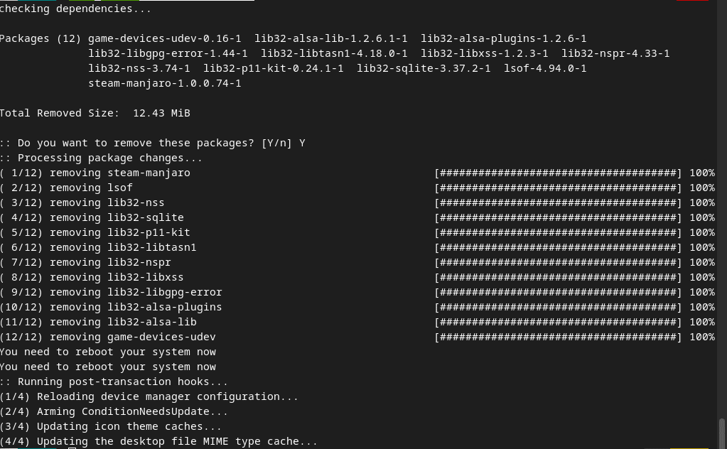The image size is (727, 449).
Task: Click the 'Processing package changes...' line
Action: [101, 158]
